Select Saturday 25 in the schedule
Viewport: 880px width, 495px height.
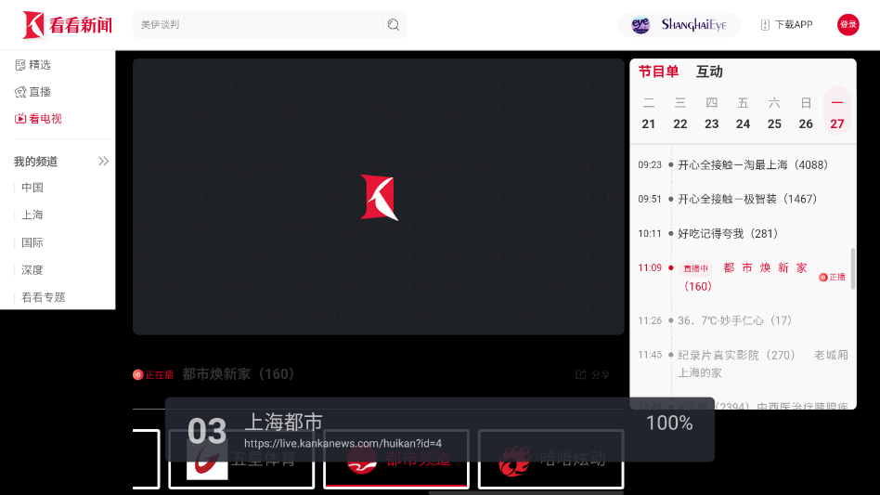click(774, 112)
